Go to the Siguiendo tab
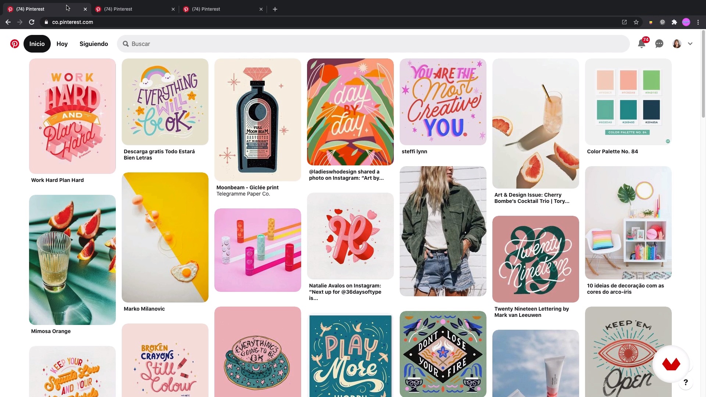706x397 pixels. [93, 44]
